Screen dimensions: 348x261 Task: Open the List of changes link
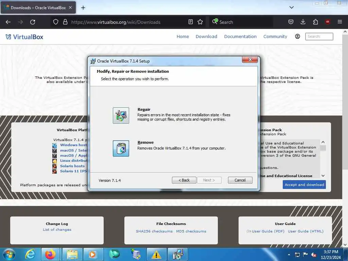pos(57,229)
